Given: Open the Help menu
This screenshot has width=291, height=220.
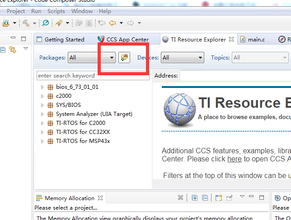Looking at the screenshot, I should point(105,11).
